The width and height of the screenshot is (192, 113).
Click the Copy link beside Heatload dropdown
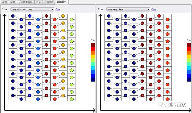point(58,9)
